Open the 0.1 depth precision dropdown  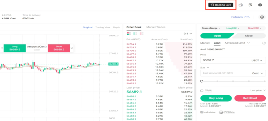(188, 34)
